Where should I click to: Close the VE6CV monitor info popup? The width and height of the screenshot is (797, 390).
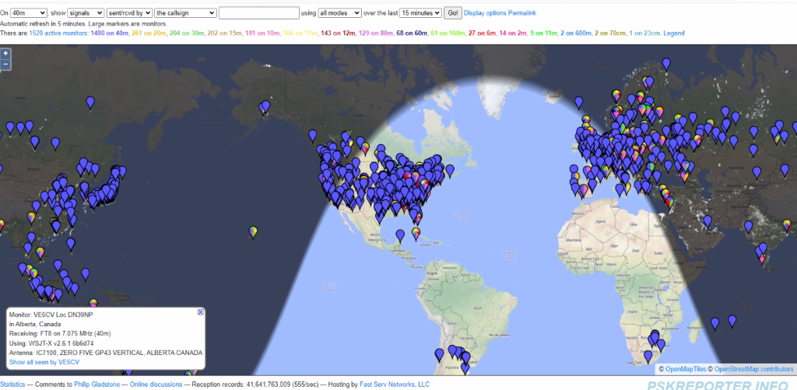(x=200, y=312)
